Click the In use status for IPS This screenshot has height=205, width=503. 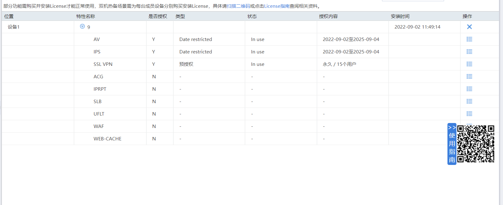pyautogui.click(x=258, y=52)
